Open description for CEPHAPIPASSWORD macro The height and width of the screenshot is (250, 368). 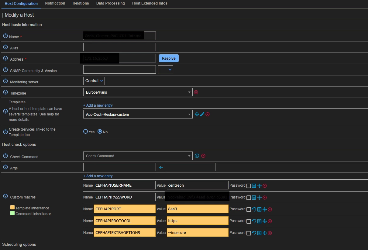254,198
